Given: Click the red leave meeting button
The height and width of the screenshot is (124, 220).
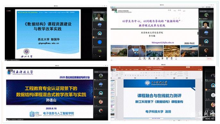Looking at the screenshot, I should pyautogui.click(x=209, y=58).
